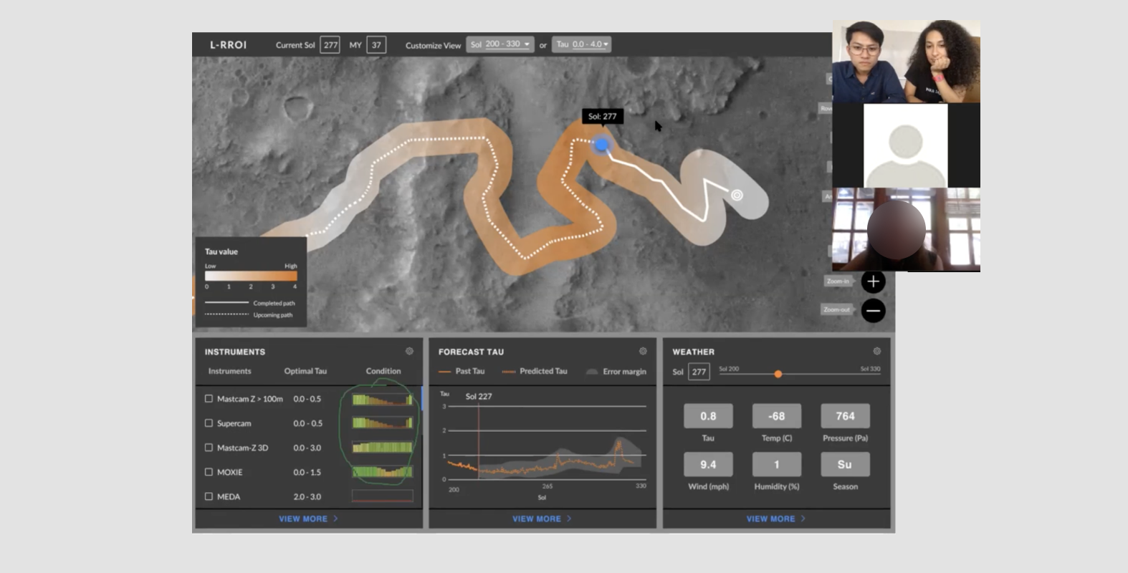Click the Zoom-in plus button
This screenshot has width=1128, height=573.
[873, 281]
